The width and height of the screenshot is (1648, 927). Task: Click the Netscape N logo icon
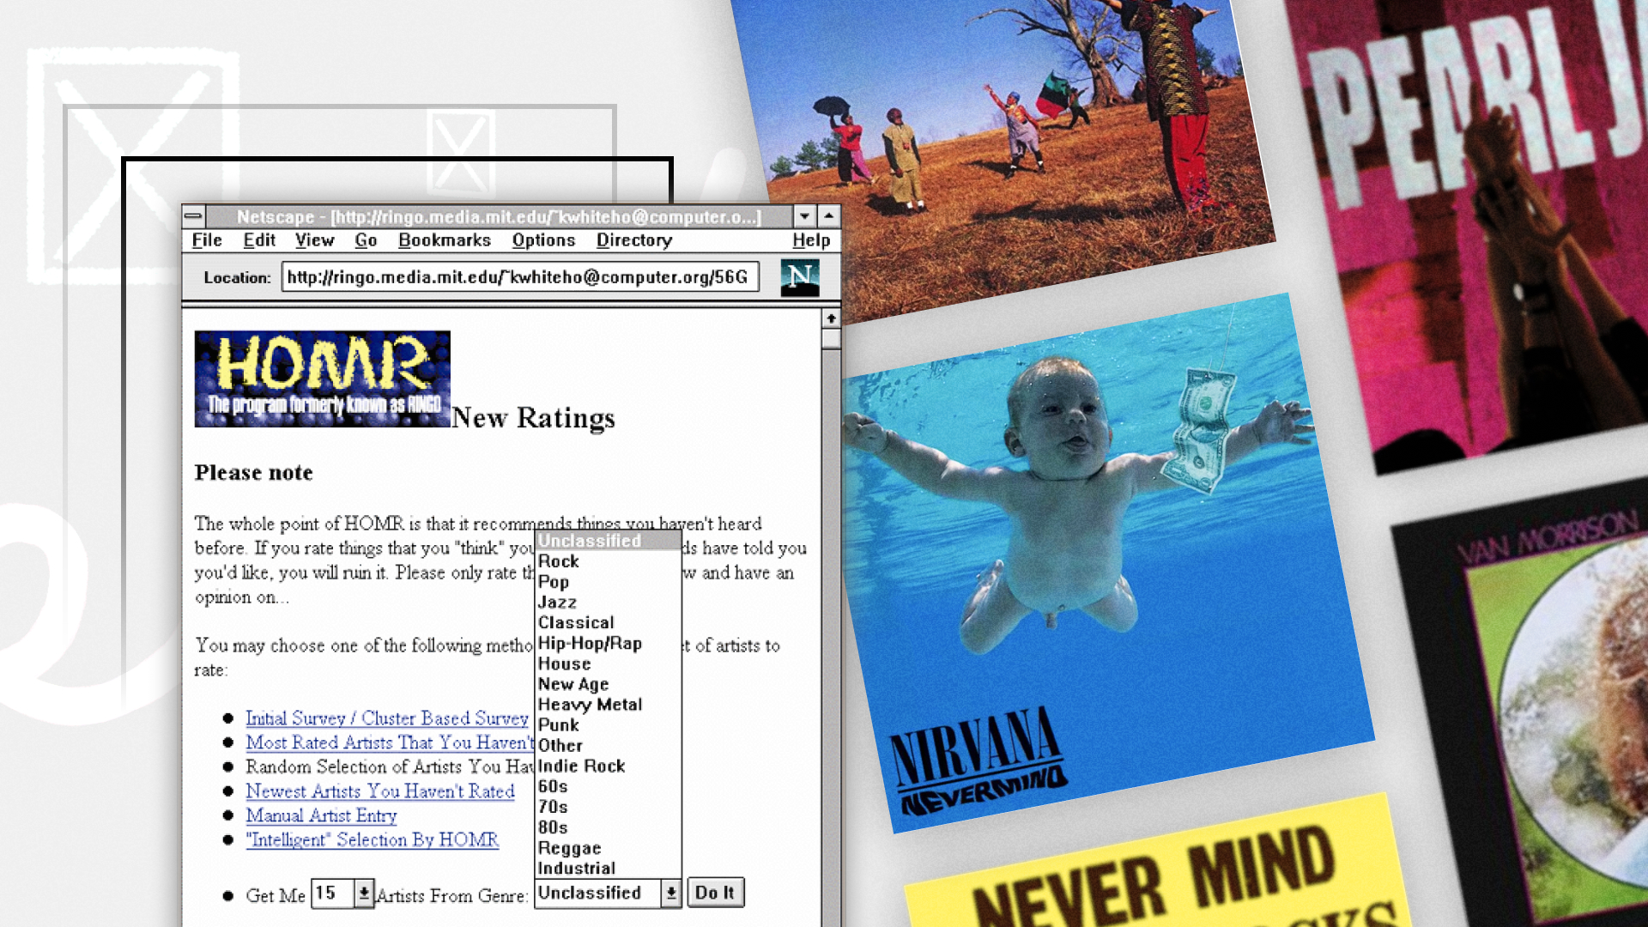coord(800,278)
